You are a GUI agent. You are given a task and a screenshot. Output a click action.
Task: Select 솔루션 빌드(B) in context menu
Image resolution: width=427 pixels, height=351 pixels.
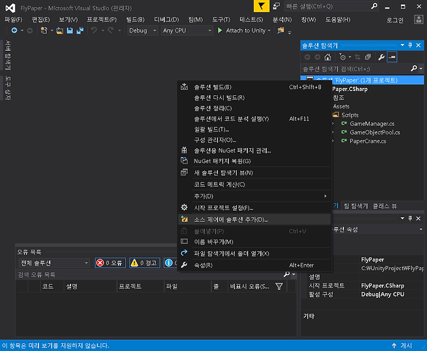pos(254,87)
